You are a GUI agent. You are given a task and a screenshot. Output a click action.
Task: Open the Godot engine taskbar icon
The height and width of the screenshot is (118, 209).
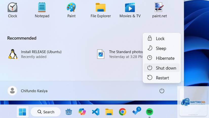click(69, 112)
